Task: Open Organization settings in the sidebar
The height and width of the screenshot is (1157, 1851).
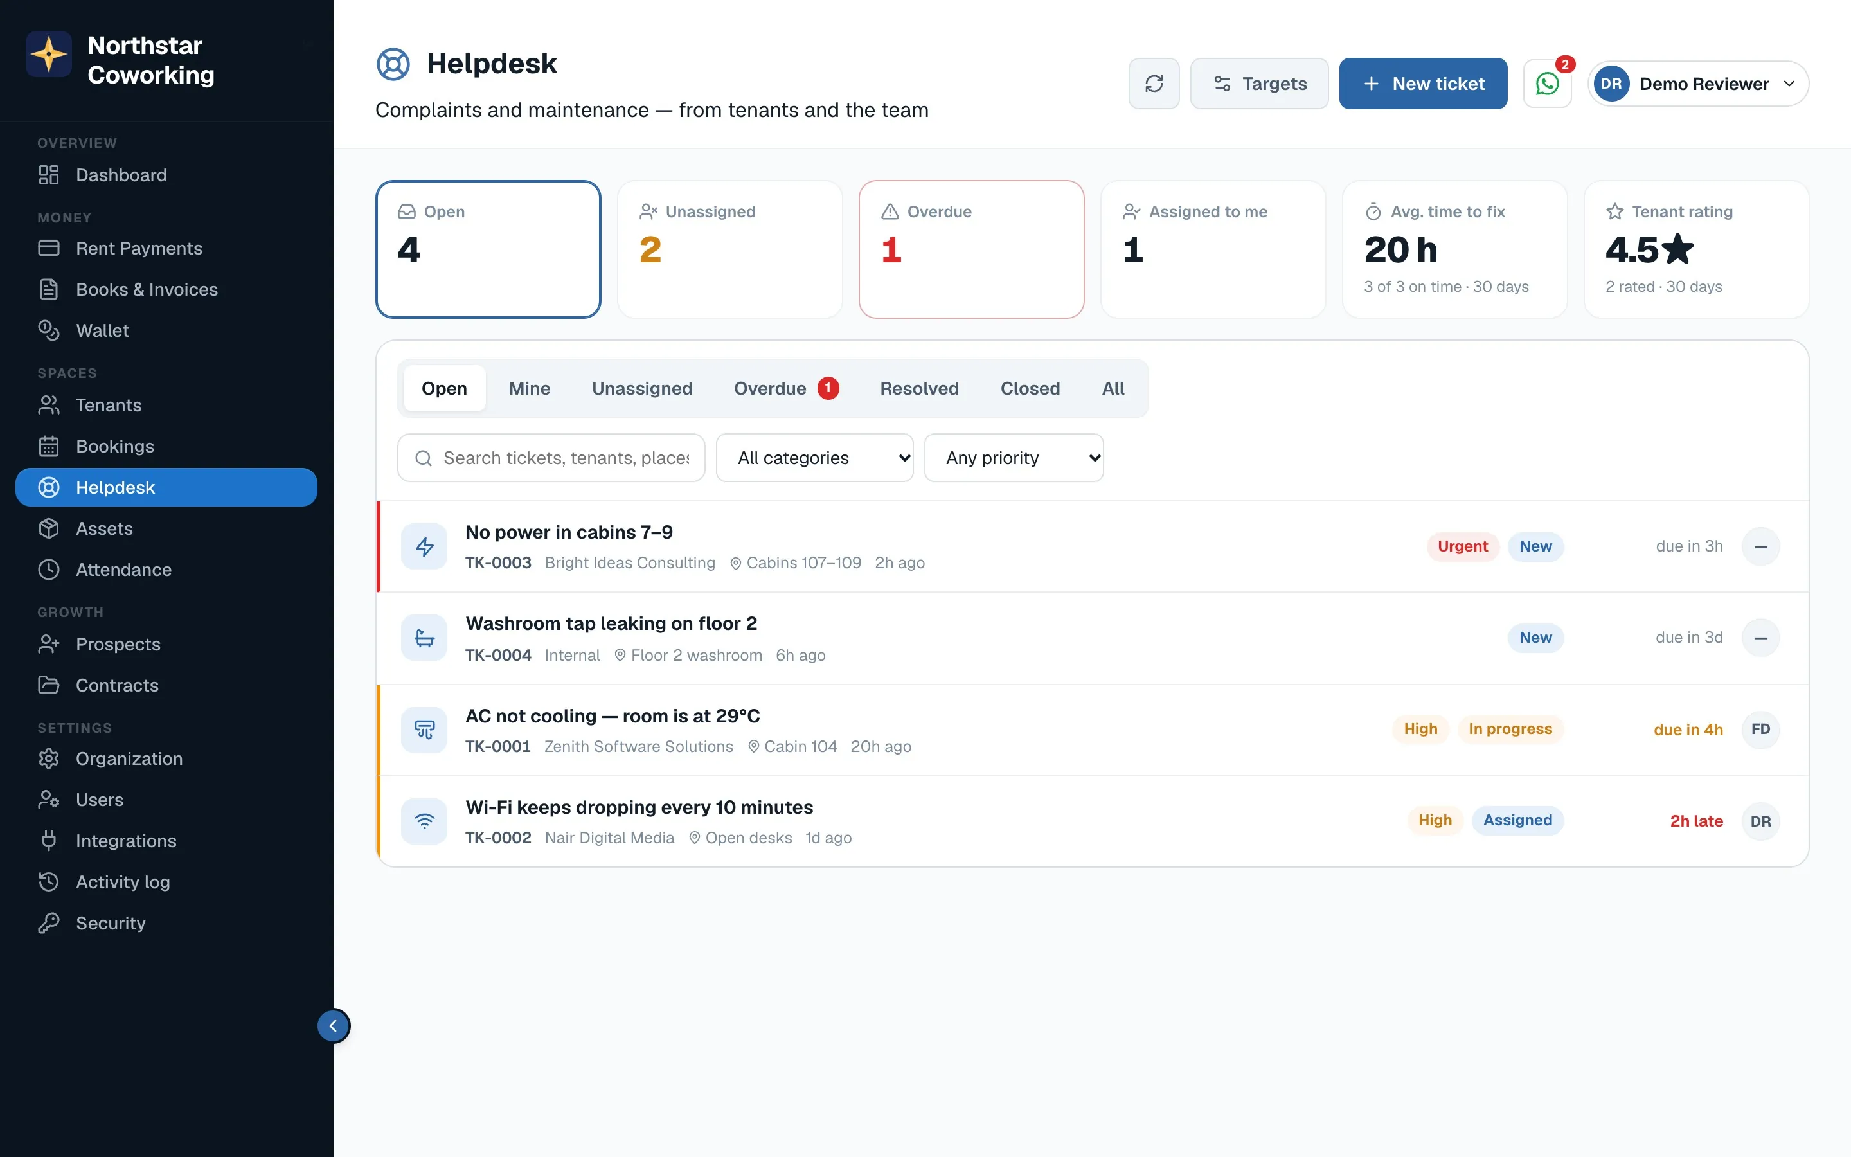Action: click(166, 758)
